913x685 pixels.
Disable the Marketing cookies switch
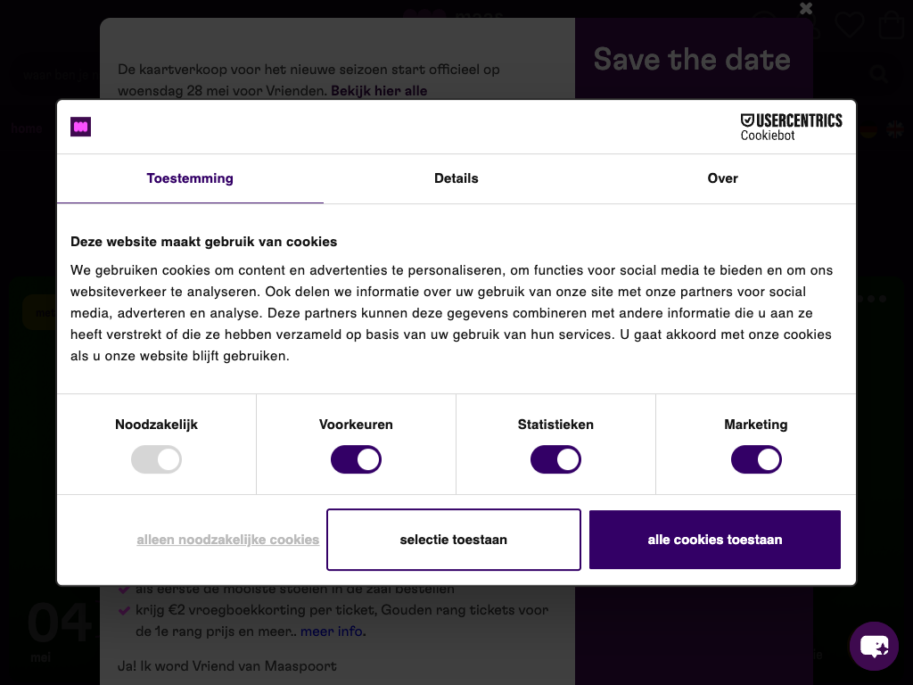(756, 460)
